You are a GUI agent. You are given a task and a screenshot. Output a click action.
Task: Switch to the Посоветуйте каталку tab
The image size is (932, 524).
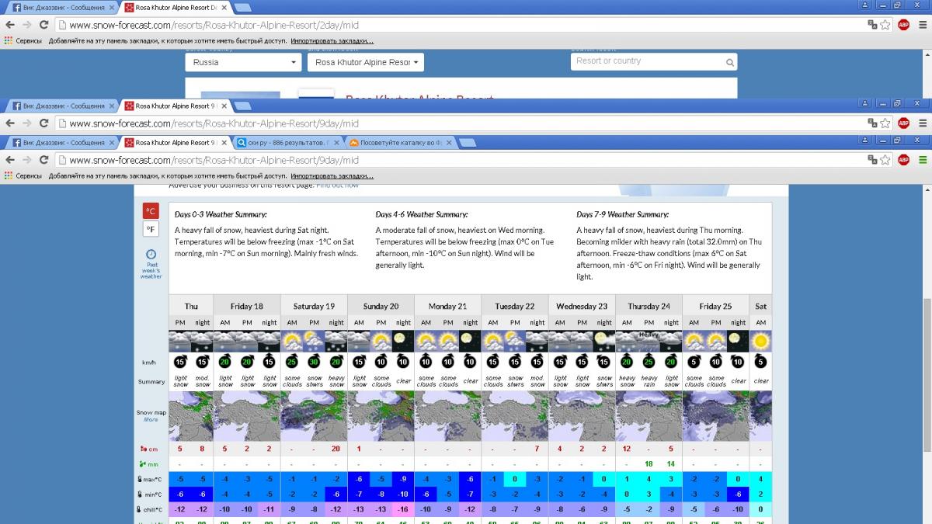point(398,143)
